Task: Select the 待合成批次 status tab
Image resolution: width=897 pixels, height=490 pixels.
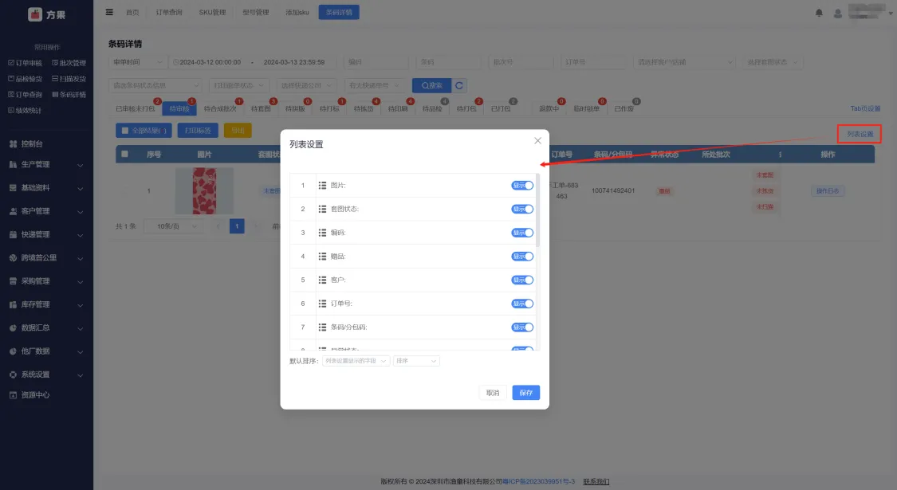Action: tap(220, 108)
